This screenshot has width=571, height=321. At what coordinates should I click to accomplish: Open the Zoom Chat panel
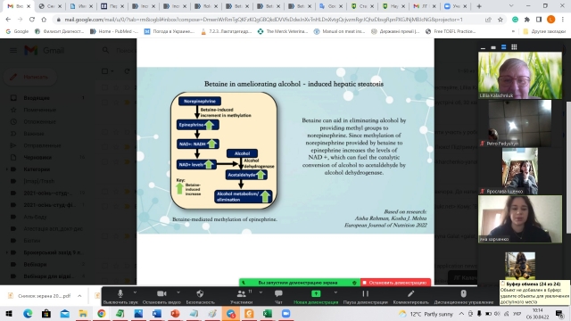278,297
